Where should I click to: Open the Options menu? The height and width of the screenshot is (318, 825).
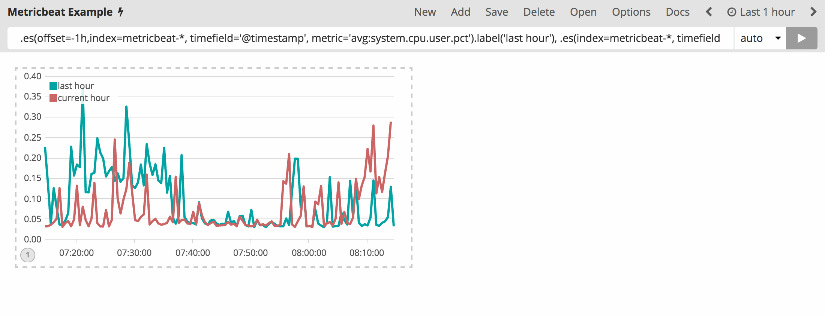coord(631,12)
